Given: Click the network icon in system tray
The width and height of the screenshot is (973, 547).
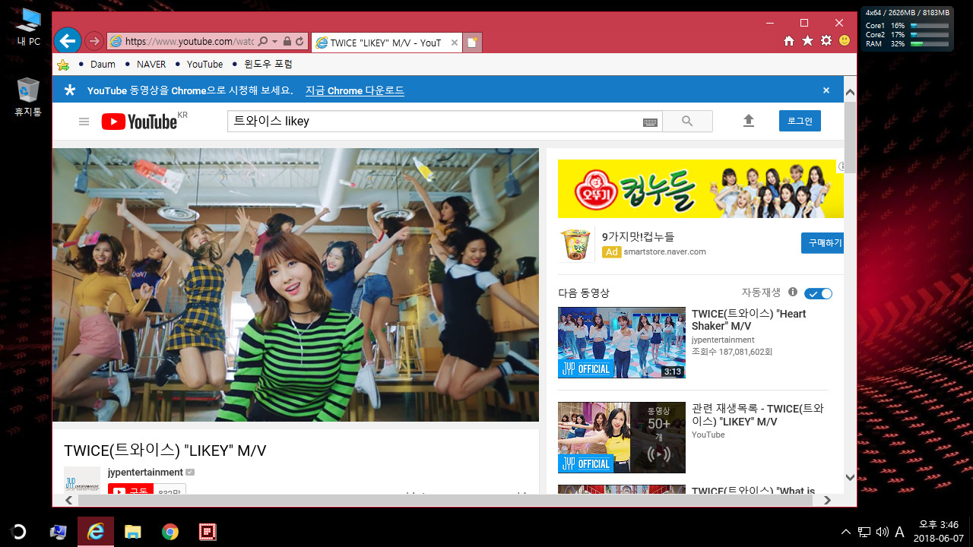Looking at the screenshot, I should coord(864,532).
